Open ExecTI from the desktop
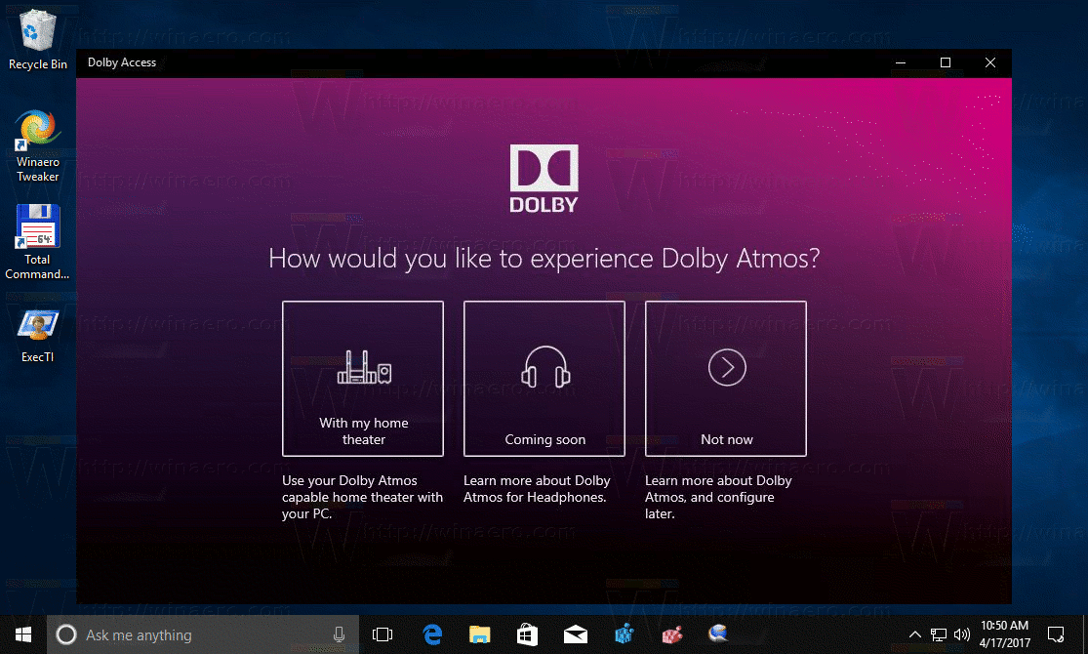The width and height of the screenshot is (1088, 654). (37, 324)
